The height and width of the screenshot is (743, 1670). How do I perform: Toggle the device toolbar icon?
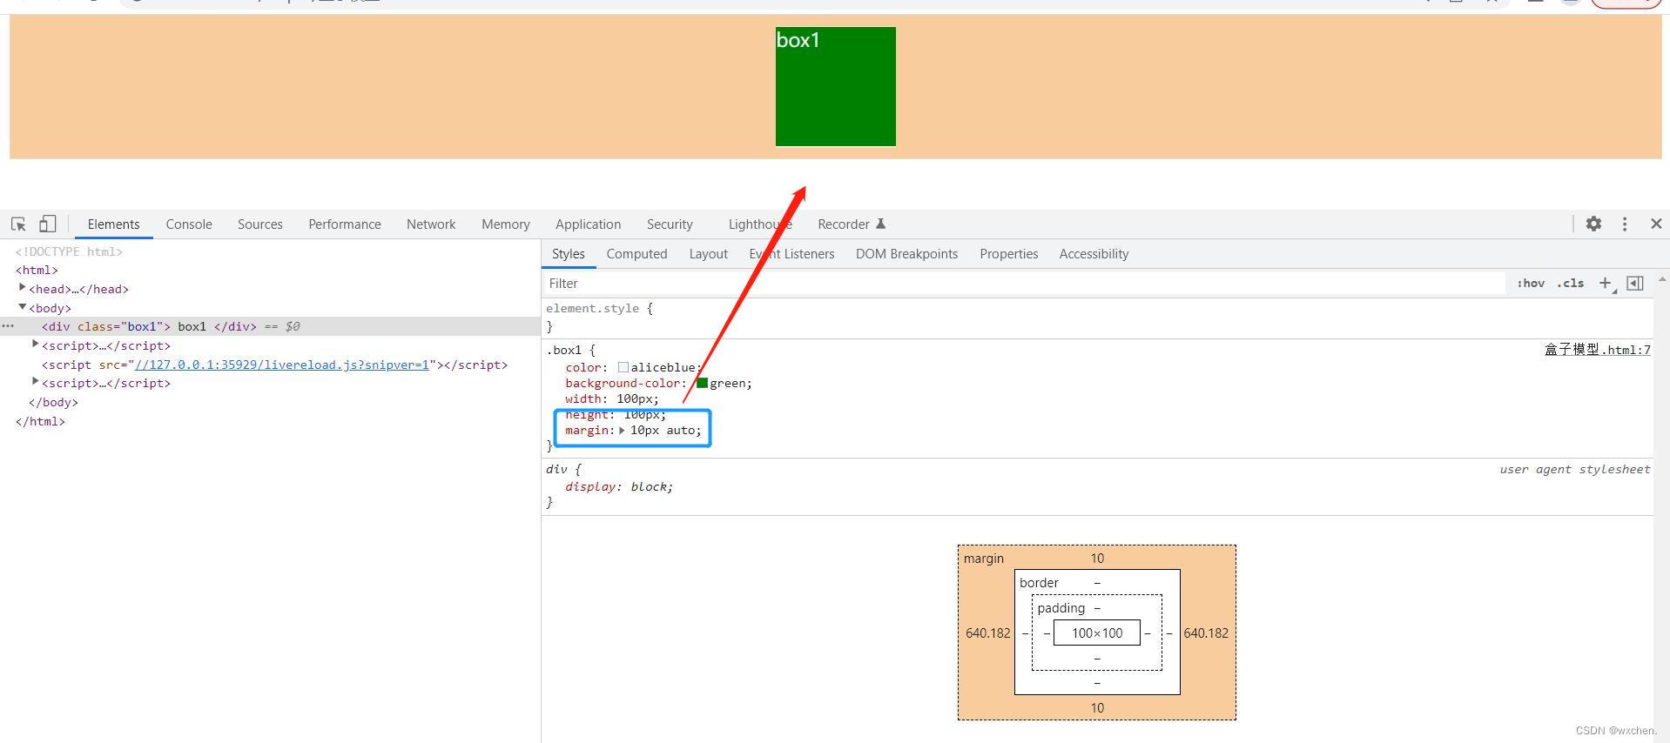[47, 224]
